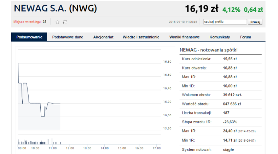Click the Stopa zwrotu 1R value -23,63%

click(230, 122)
